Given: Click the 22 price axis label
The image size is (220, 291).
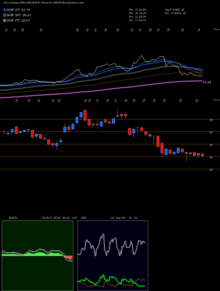Looking at the screenshot, I should [211, 170].
